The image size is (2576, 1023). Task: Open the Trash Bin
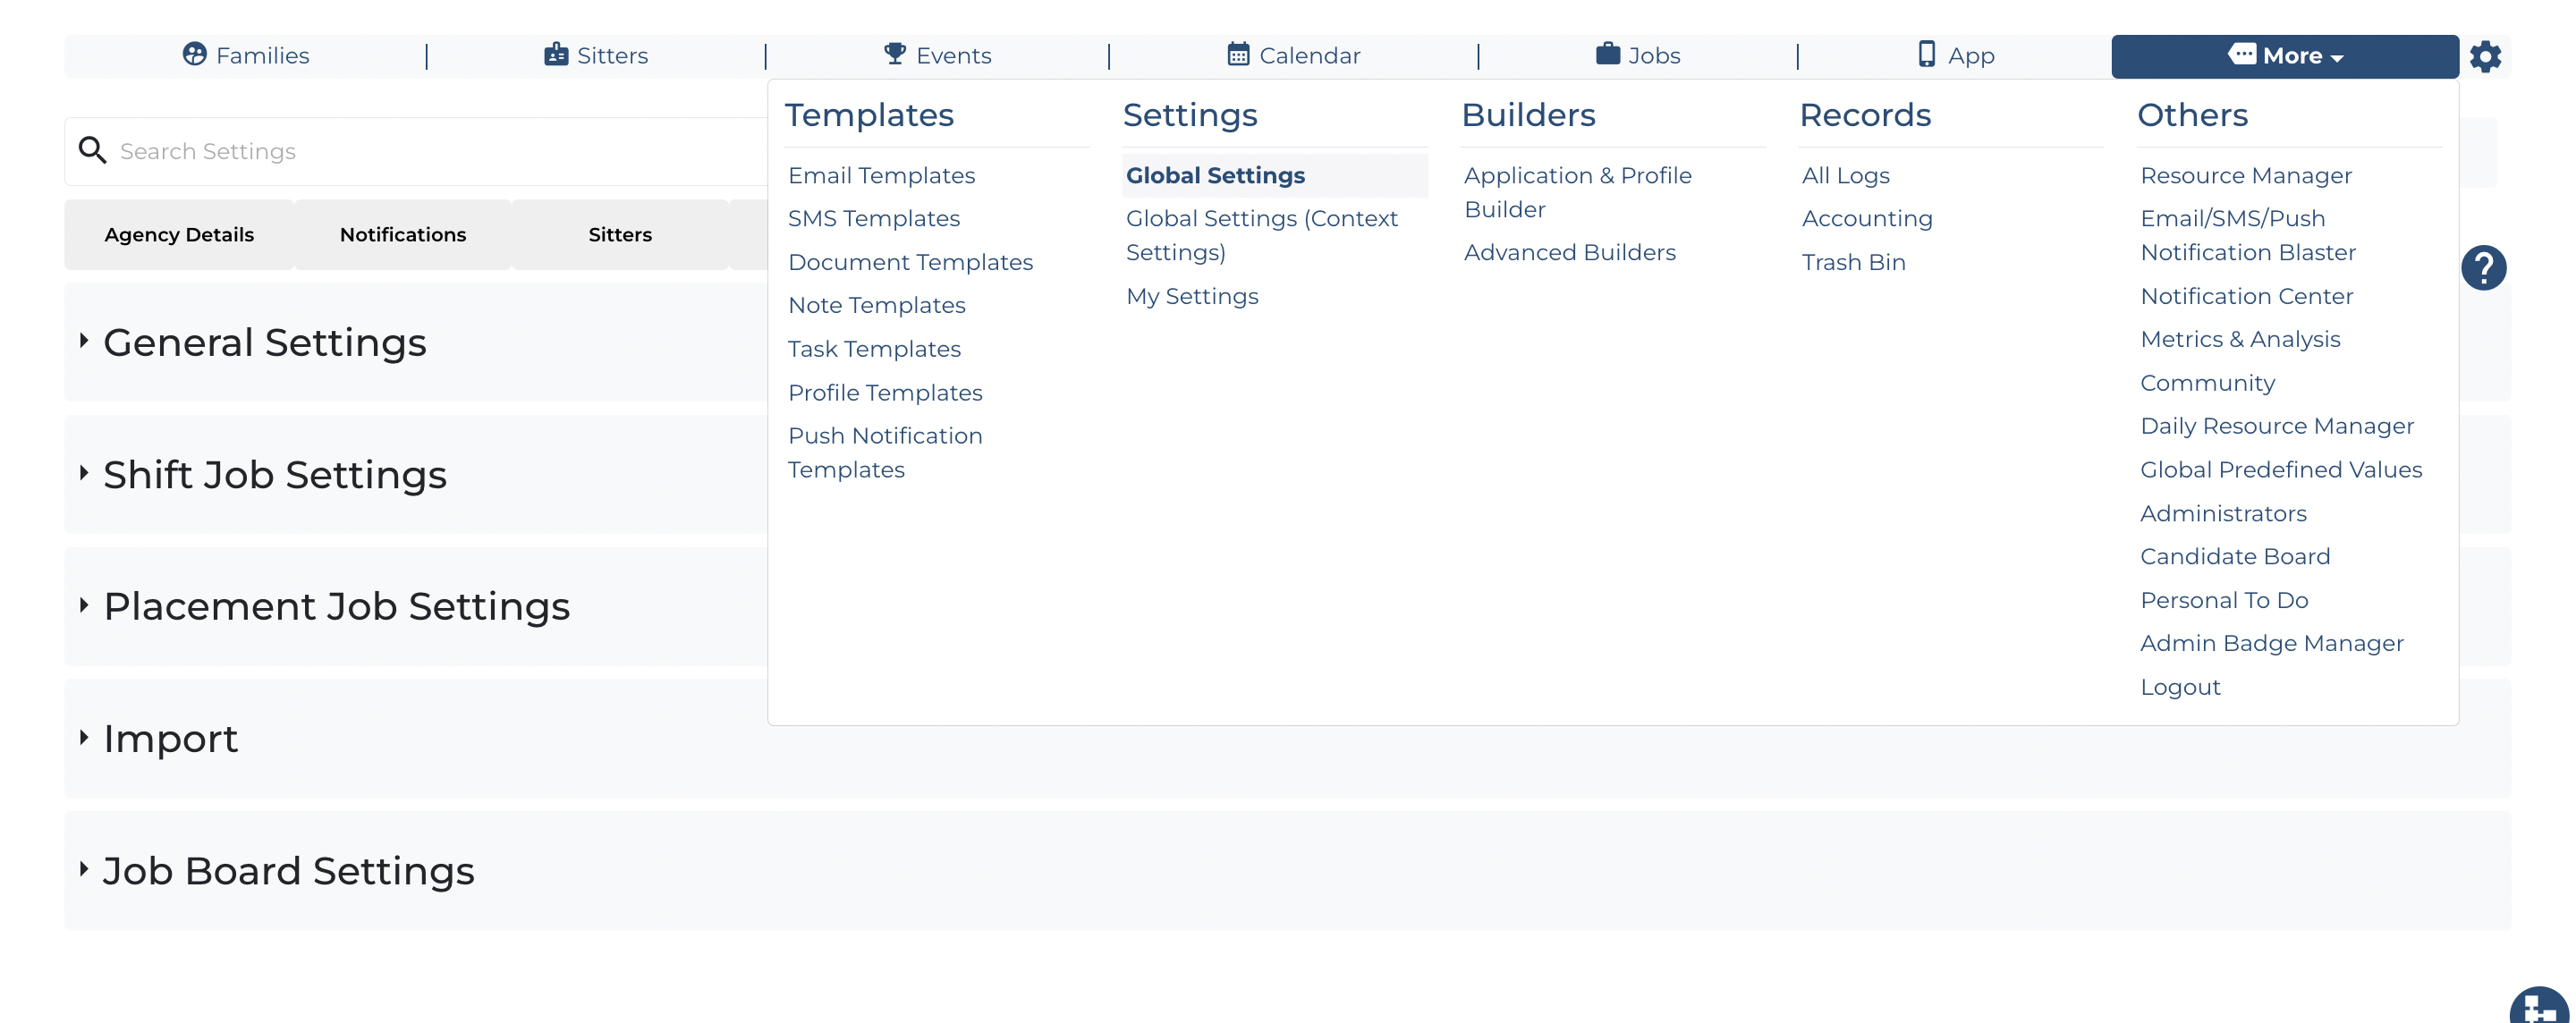coord(1853,263)
